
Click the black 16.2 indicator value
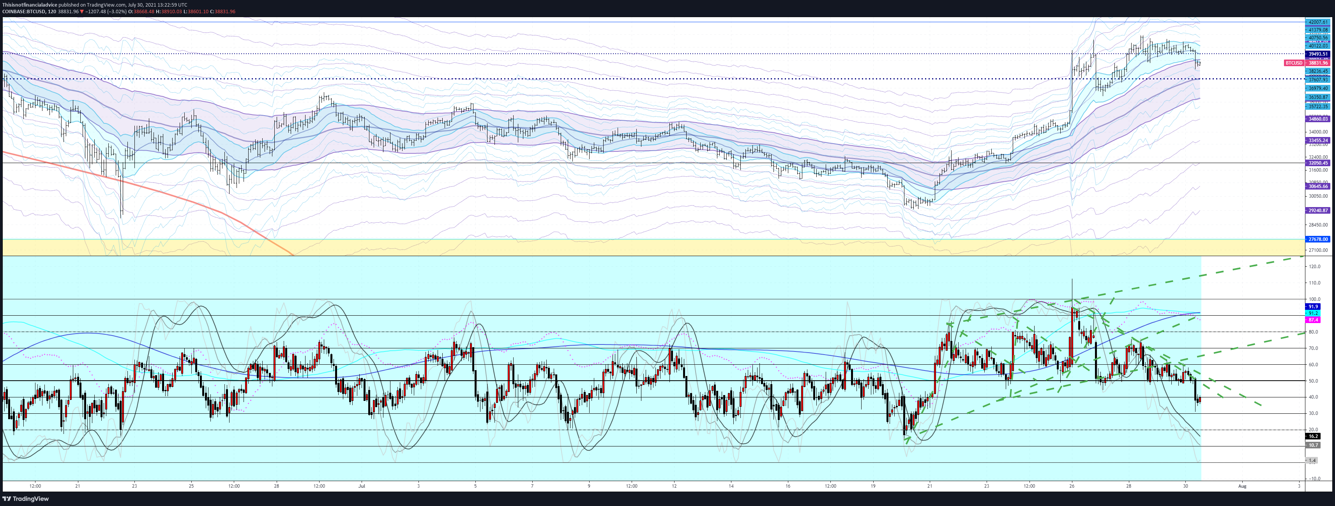pos(1313,437)
